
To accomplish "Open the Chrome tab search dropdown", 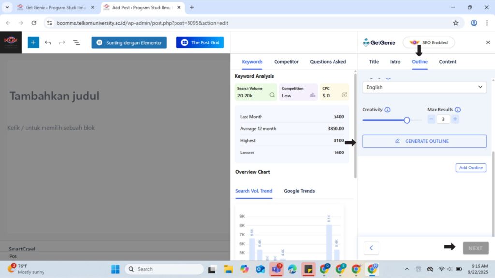I will pyautogui.click(x=7, y=7).
